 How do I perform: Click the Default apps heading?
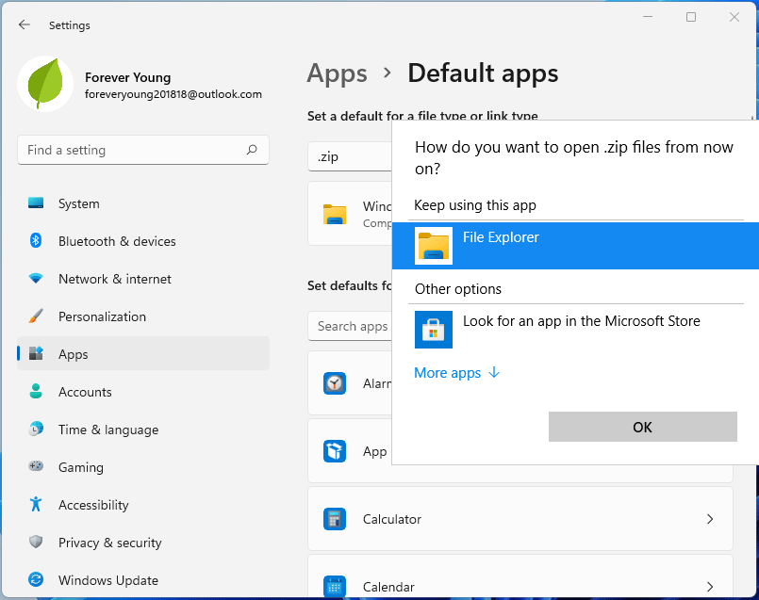point(483,73)
